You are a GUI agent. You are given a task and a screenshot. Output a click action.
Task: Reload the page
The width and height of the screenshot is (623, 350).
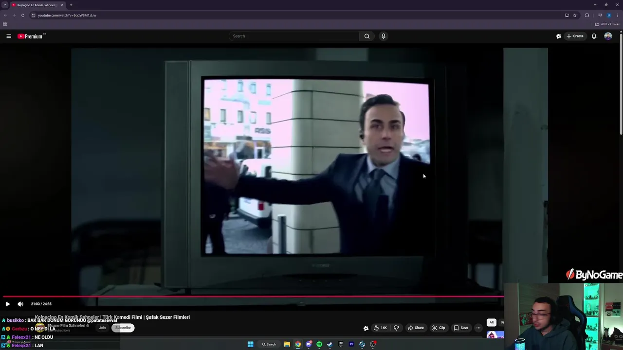pyautogui.click(x=22, y=15)
